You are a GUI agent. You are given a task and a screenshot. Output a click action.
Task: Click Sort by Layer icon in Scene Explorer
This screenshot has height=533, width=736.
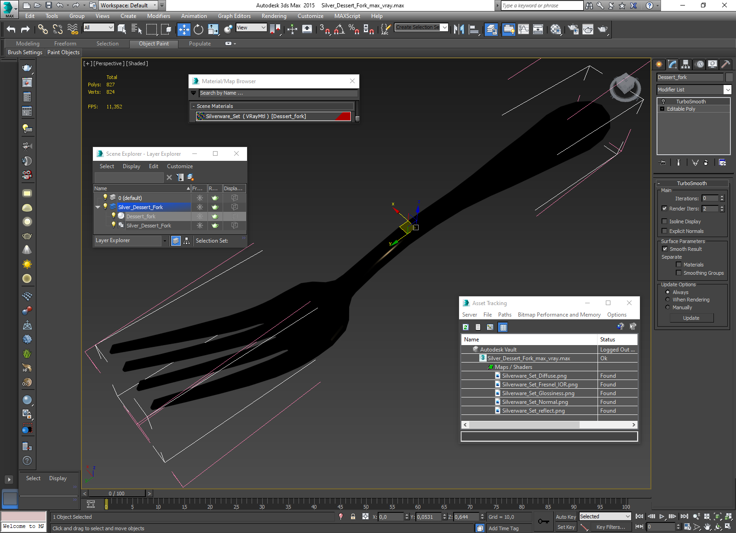176,241
